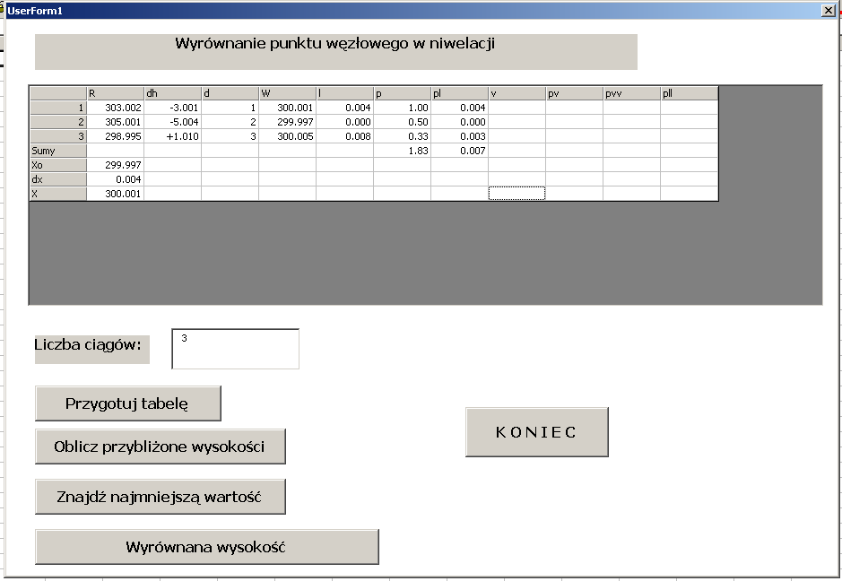Select the W column header
The image size is (842, 581).
[x=288, y=93]
